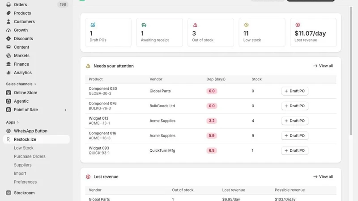358x201 pixels.
Task: Click the Agentic channel icon
Action: (x=9, y=101)
